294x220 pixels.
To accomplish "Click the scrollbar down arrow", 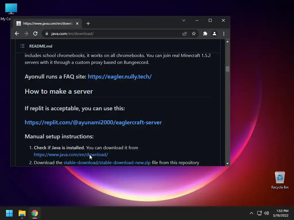I will coord(227,164).
